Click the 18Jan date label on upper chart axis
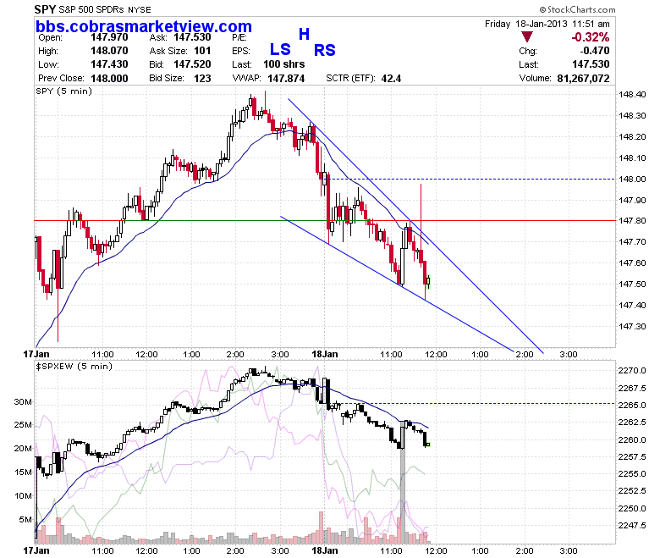The width and height of the screenshot is (660, 558). (x=325, y=354)
